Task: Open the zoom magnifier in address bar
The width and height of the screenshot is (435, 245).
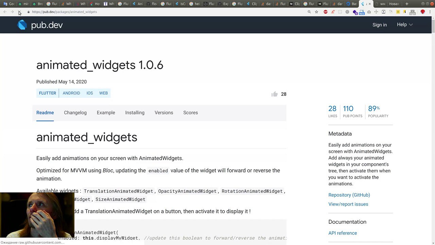Action: click(309, 12)
